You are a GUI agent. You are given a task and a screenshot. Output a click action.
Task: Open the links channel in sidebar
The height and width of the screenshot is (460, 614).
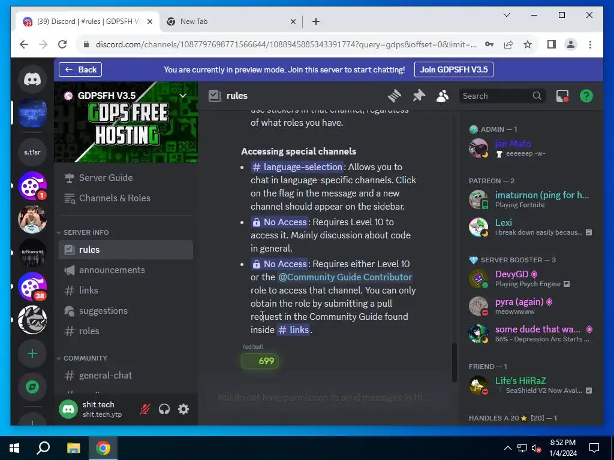(x=126, y=290)
